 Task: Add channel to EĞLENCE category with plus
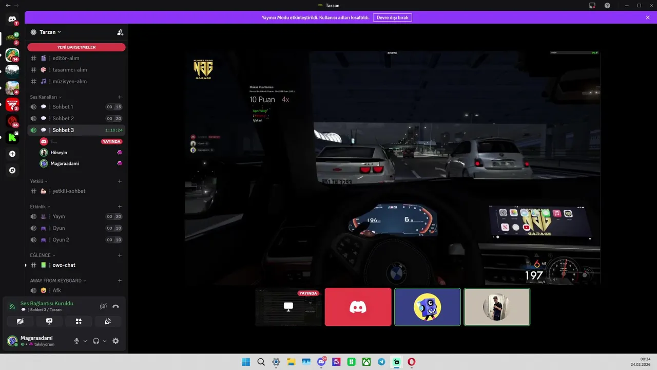tap(120, 255)
